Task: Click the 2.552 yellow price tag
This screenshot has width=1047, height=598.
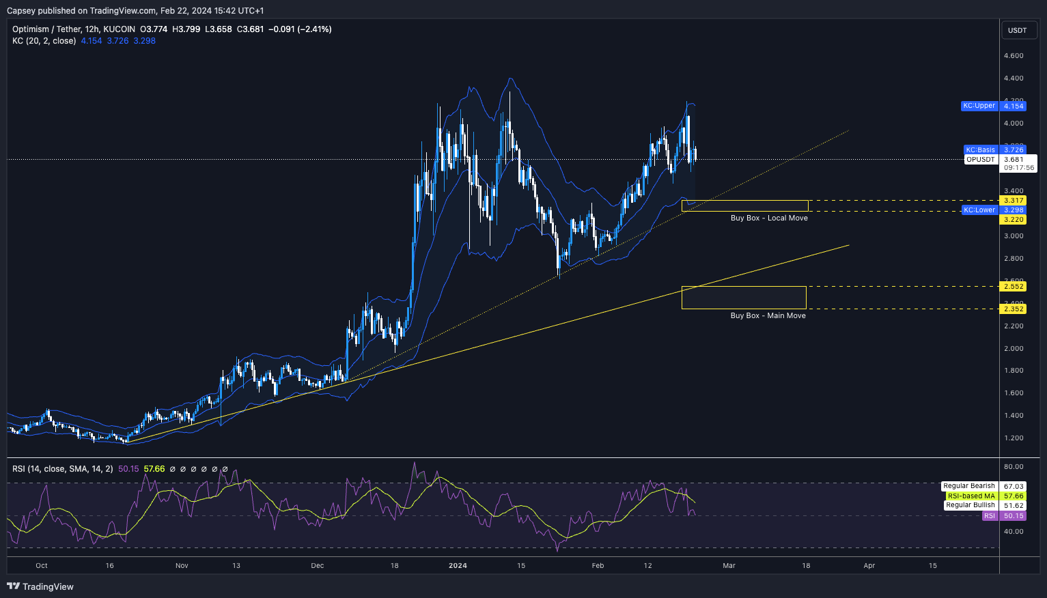Action: point(1013,287)
